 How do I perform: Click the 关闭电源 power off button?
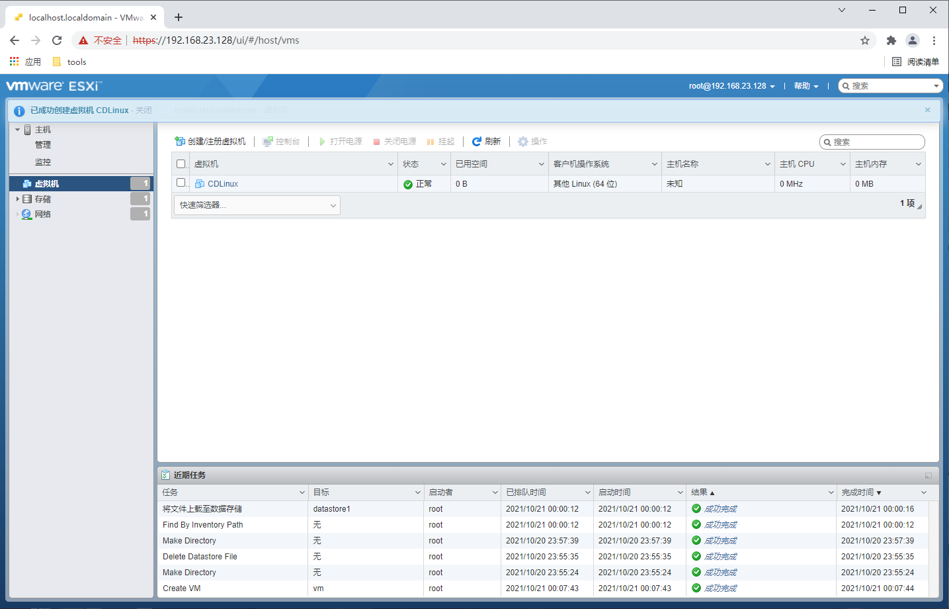394,142
